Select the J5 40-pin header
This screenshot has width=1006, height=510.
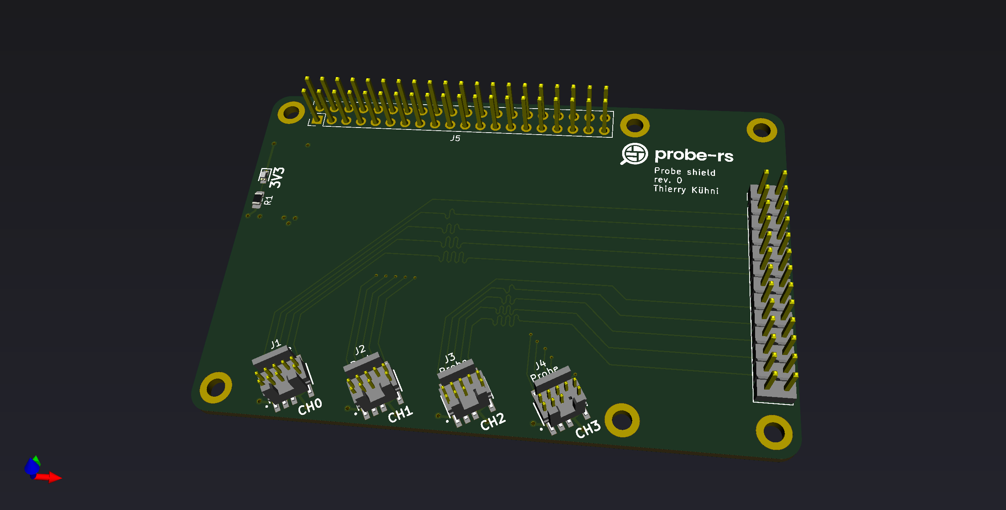(458, 106)
